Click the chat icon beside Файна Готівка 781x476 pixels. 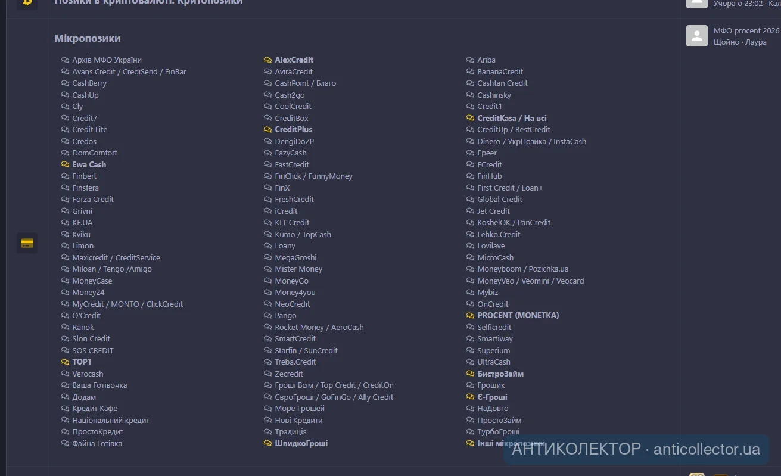pyautogui.click(x=66, y=444)
